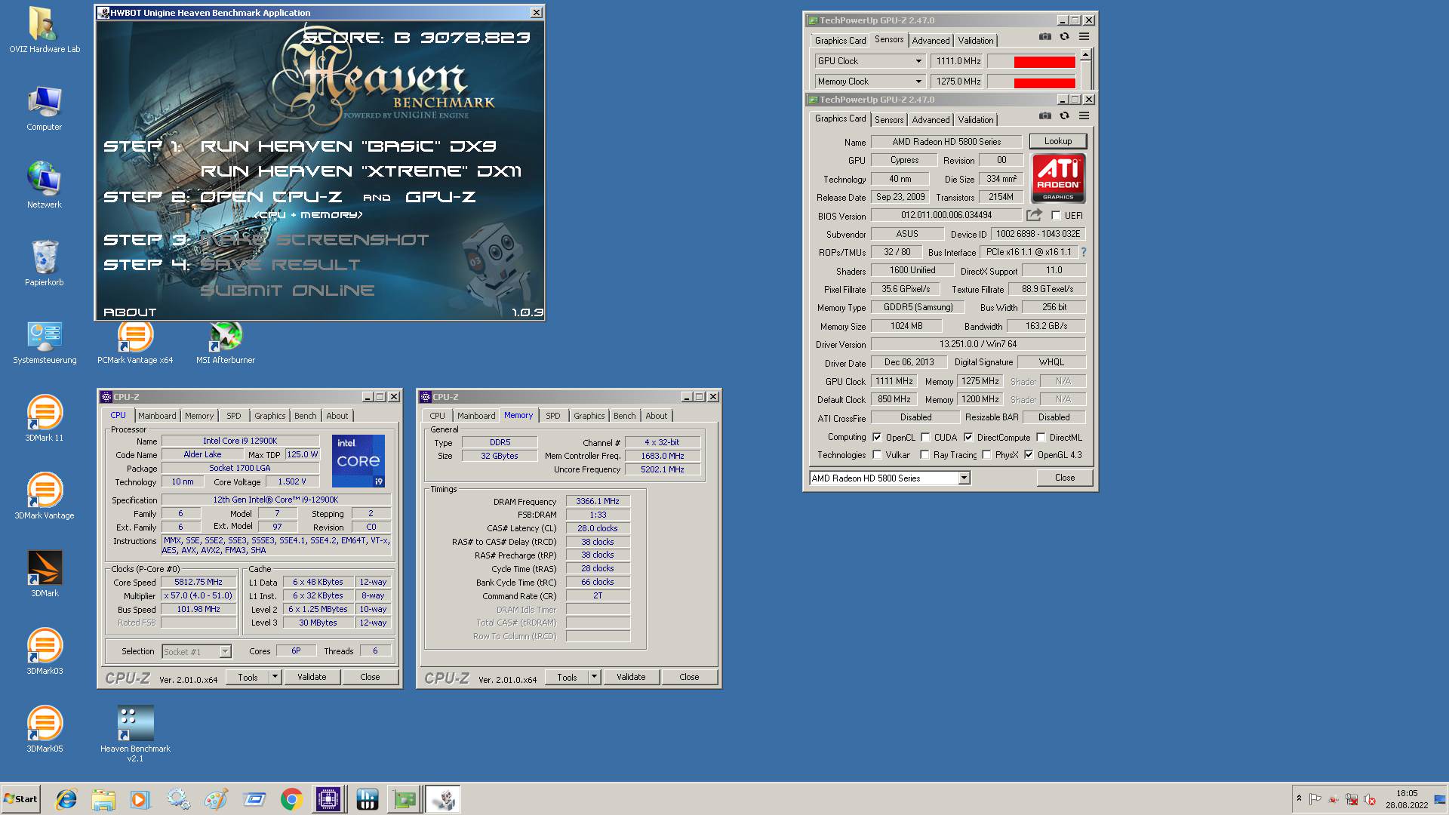Screen dimensions: 1449x815
Task: Toggle the OpenCL checkbox
Action: 877,437
